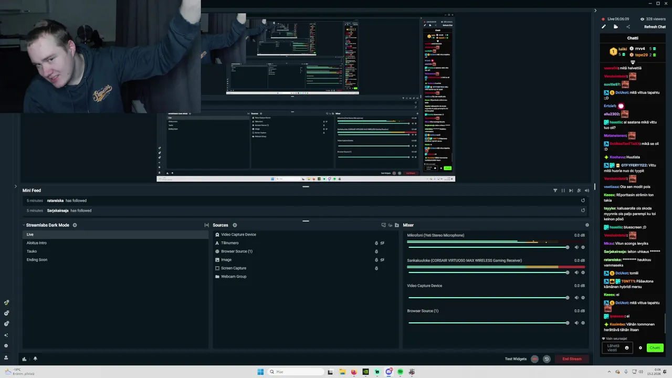Select the Aloitus Intro scene
Image resolution: width=672 pixels, height=378 pixels.
(115, 243)
